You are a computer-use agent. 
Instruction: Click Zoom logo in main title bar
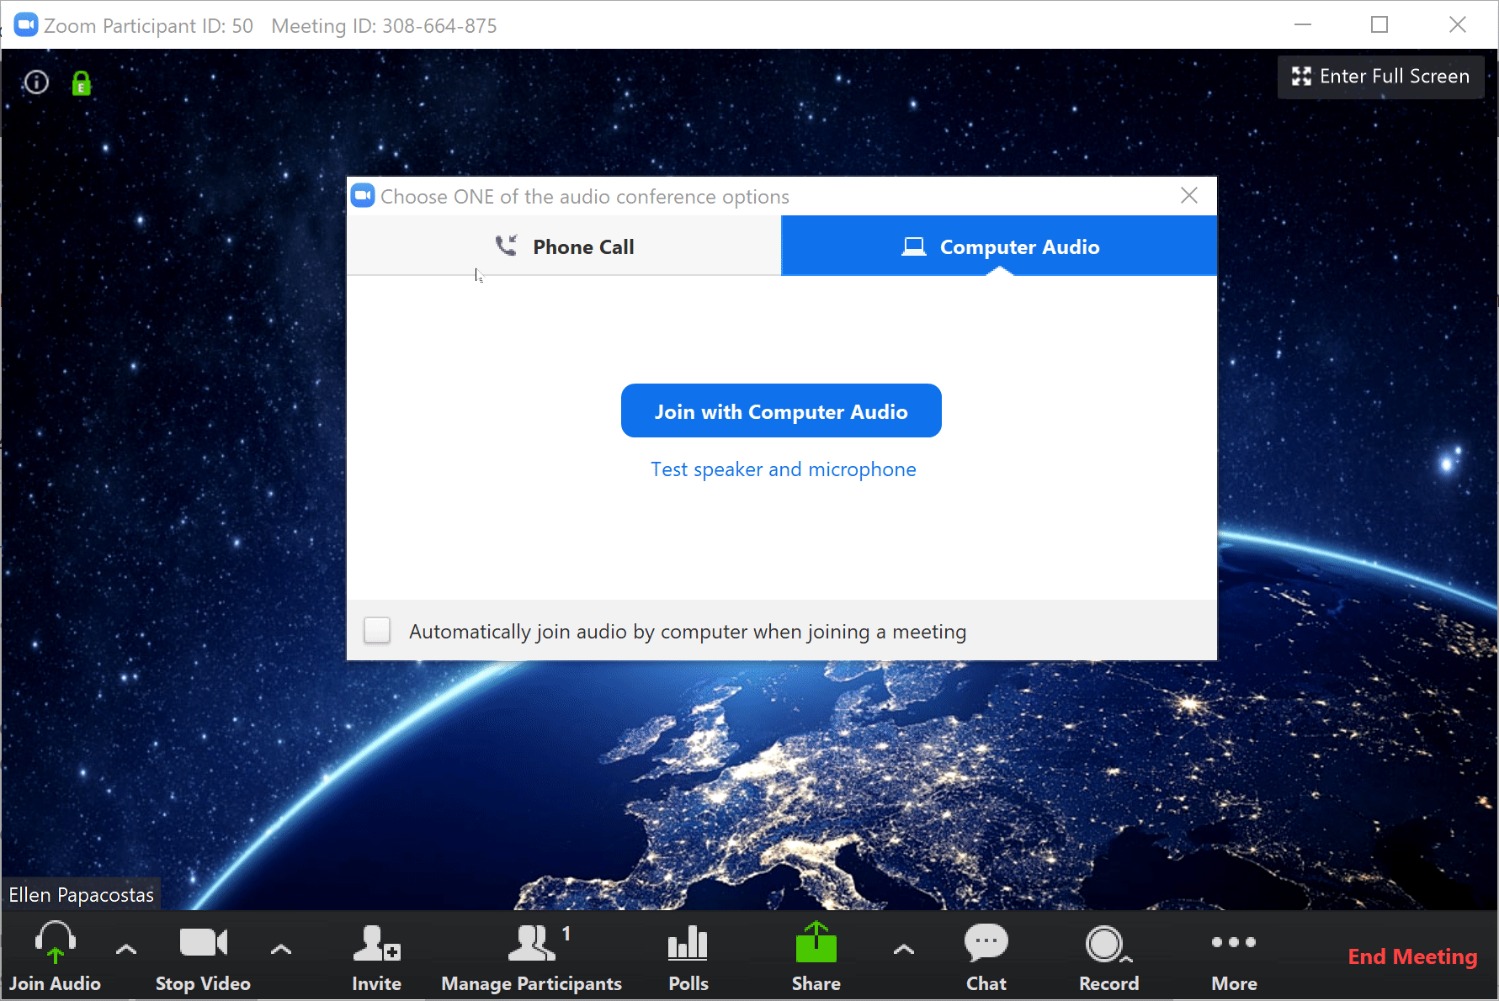tap(26, 25)
